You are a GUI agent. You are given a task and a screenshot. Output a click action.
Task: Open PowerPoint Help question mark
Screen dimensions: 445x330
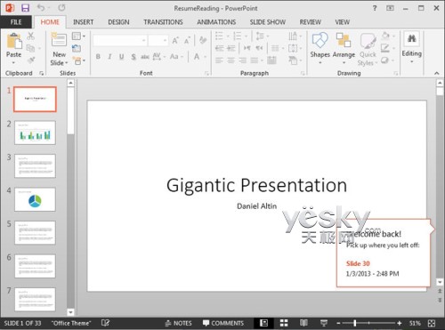pyautogui.click(x=375, y=8)
